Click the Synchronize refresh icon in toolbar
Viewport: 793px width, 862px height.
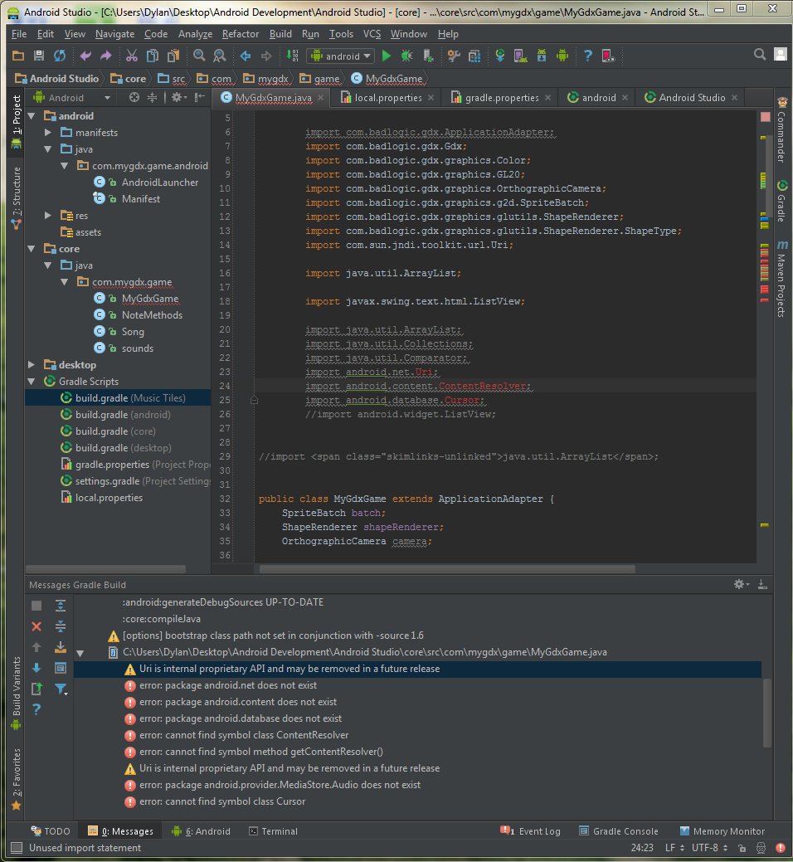(60, 56)
